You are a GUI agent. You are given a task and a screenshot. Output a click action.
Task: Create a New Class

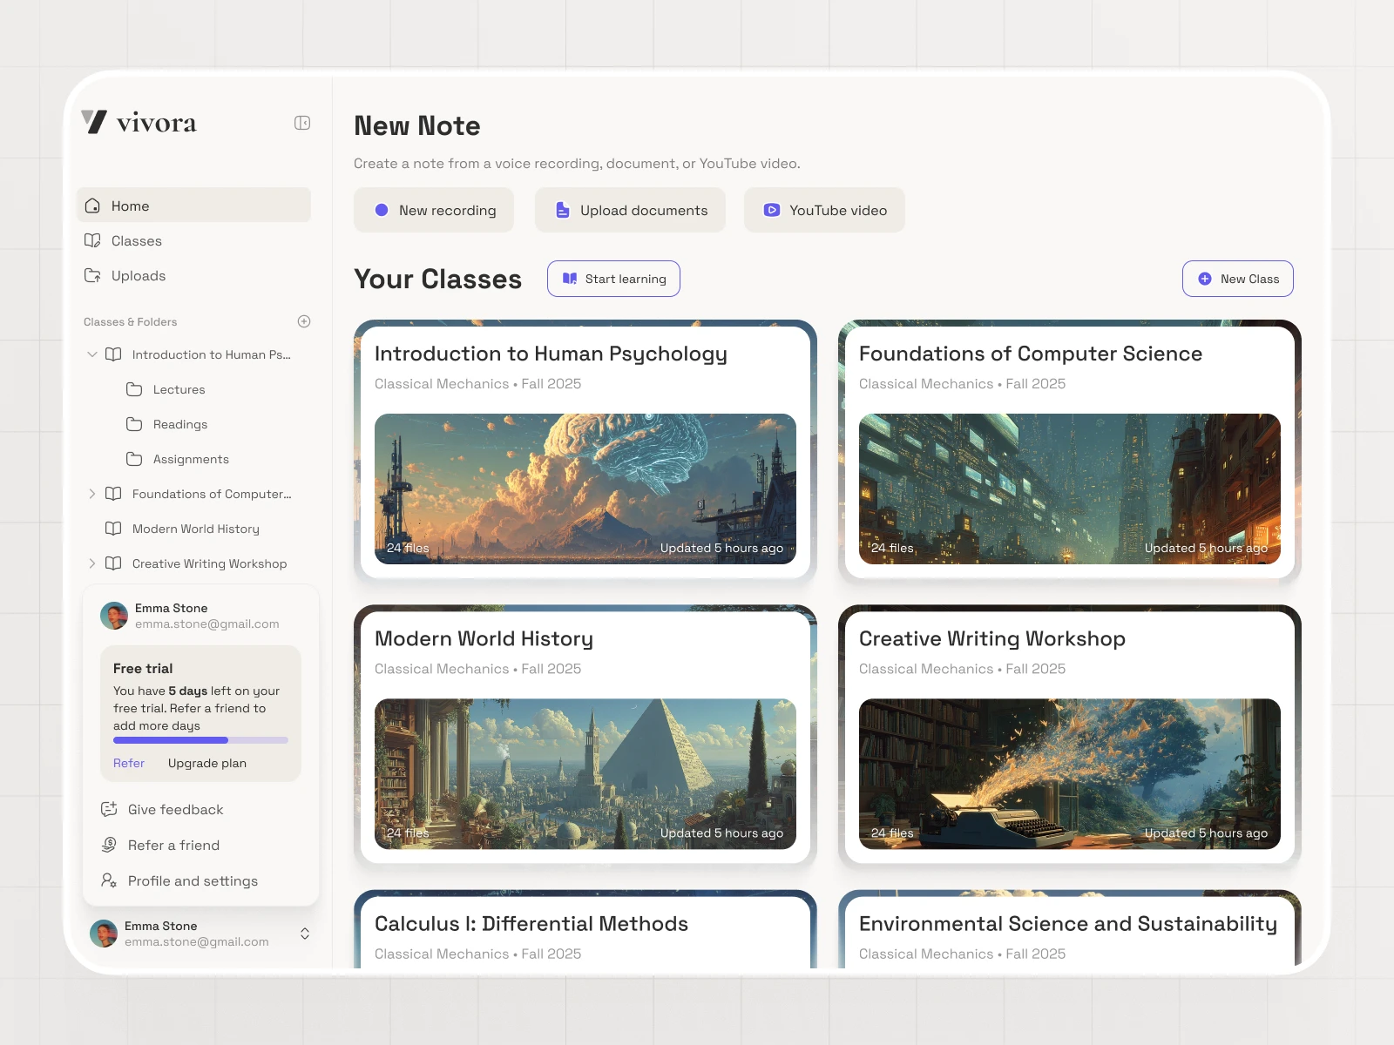pyautogui.click(x=1238, y=279)
